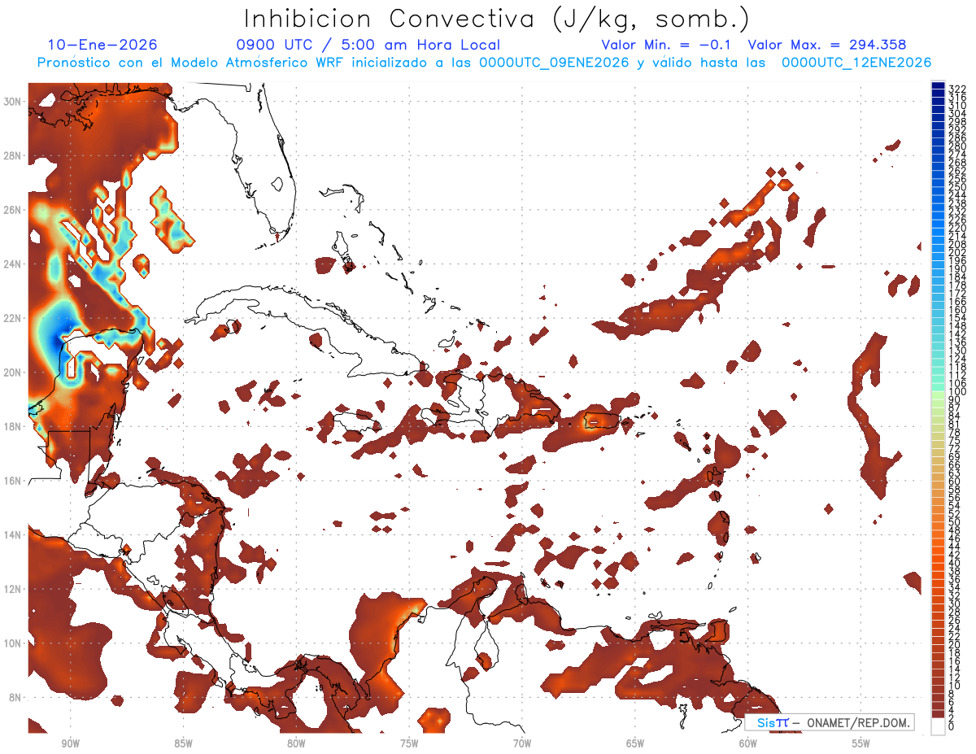Click the "12N" latitude label

(14, 589)
